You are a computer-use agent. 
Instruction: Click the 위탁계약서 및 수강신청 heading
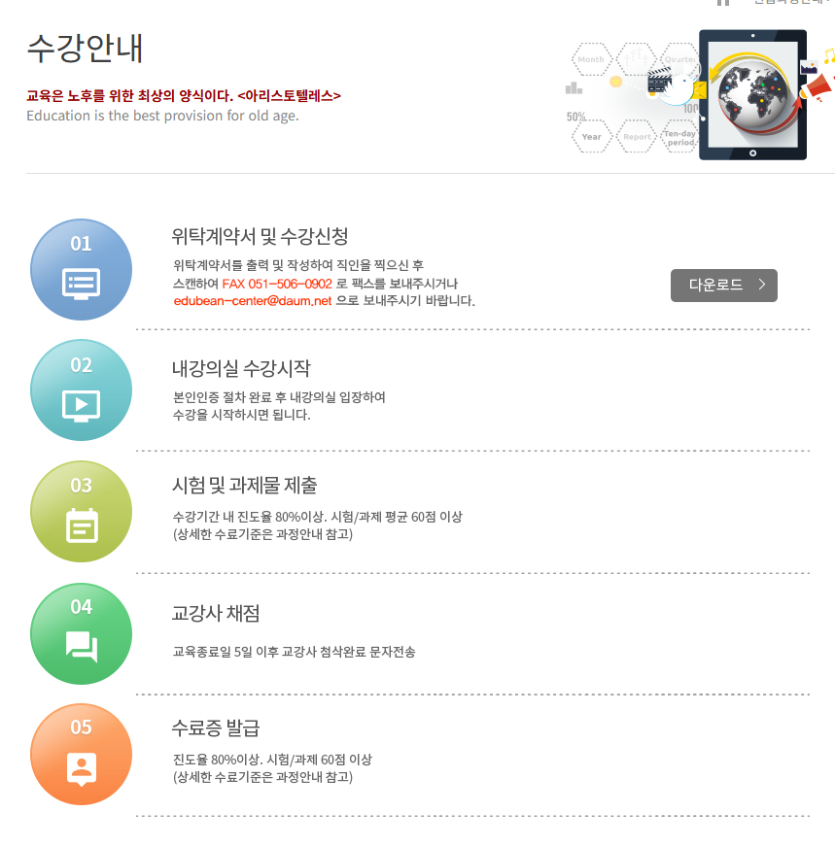pos(260,236)
